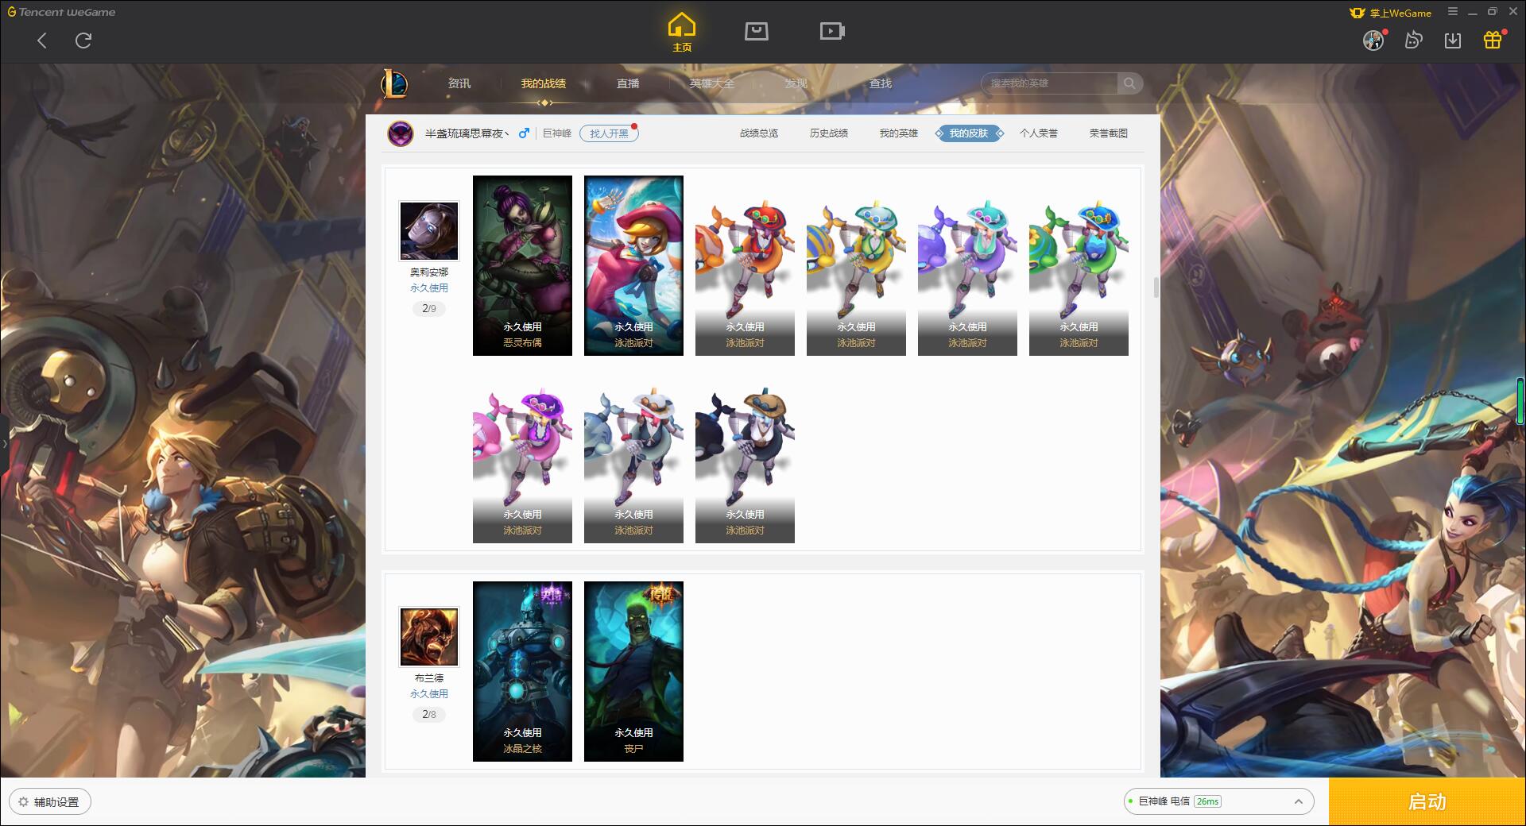1526x826 pixels.
Task: Click the summoner avatar icon
Action: tap(401, 133)
